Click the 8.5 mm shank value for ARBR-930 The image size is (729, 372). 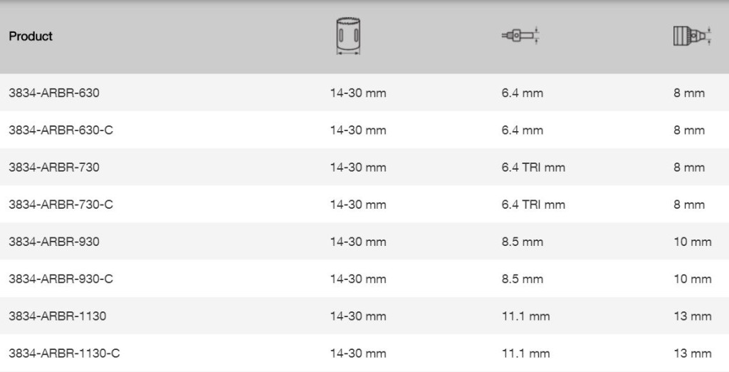522,242
